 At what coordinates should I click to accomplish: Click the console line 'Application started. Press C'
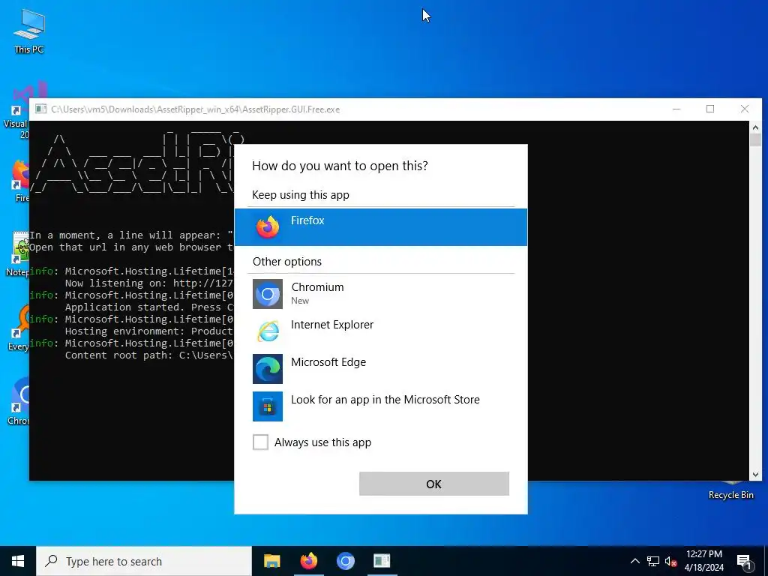point(149,307)
